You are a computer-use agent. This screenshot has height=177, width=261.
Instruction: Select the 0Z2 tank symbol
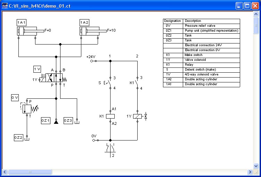[x=27, y=138]
